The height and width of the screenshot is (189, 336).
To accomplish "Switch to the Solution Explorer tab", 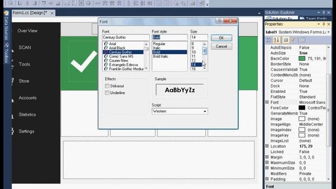I will pos(281,18).
